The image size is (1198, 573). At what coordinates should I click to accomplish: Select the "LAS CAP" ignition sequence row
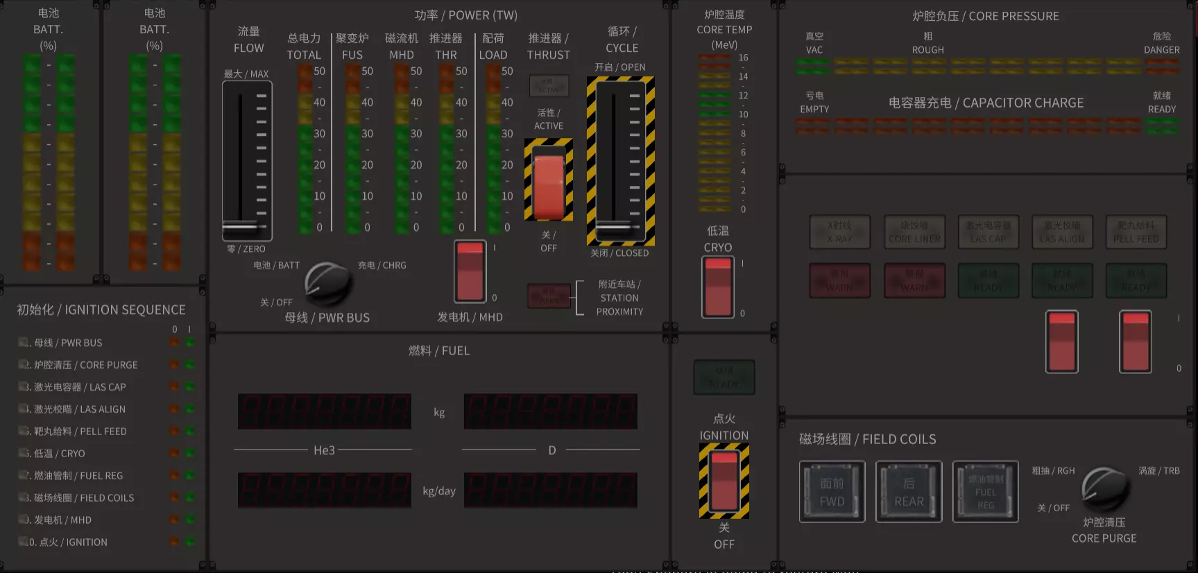(106, 387)
